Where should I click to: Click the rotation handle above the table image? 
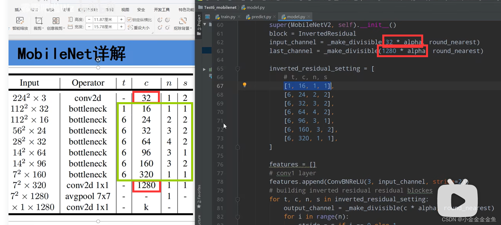[x=98, y=59]
